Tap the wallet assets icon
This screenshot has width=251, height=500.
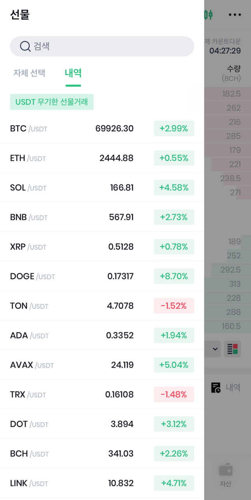tap(226, 470)
